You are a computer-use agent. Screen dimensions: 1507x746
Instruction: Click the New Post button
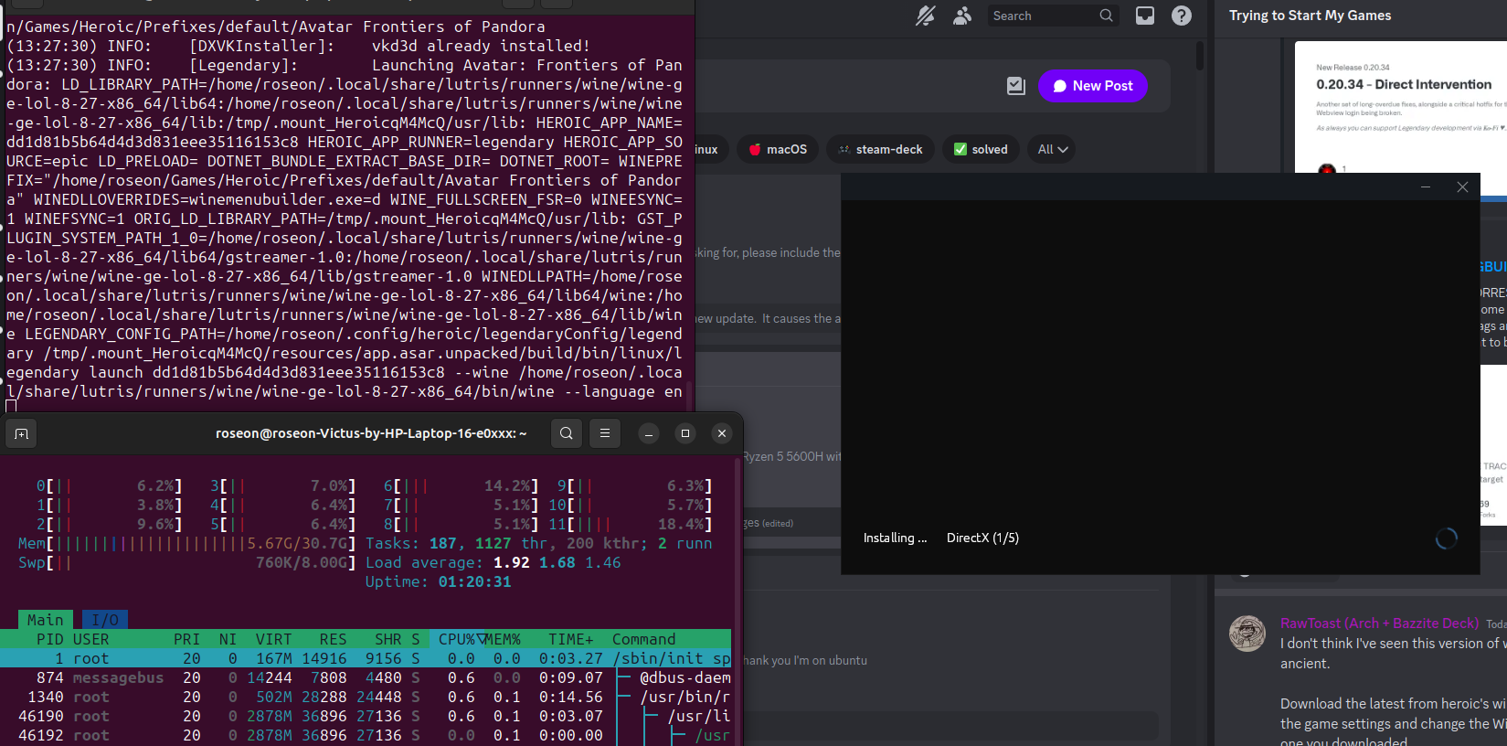point(1092,86)
